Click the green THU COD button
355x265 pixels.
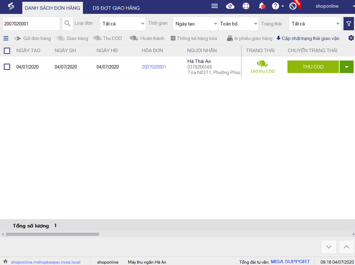pyautogui.click(x=313, y=67)
